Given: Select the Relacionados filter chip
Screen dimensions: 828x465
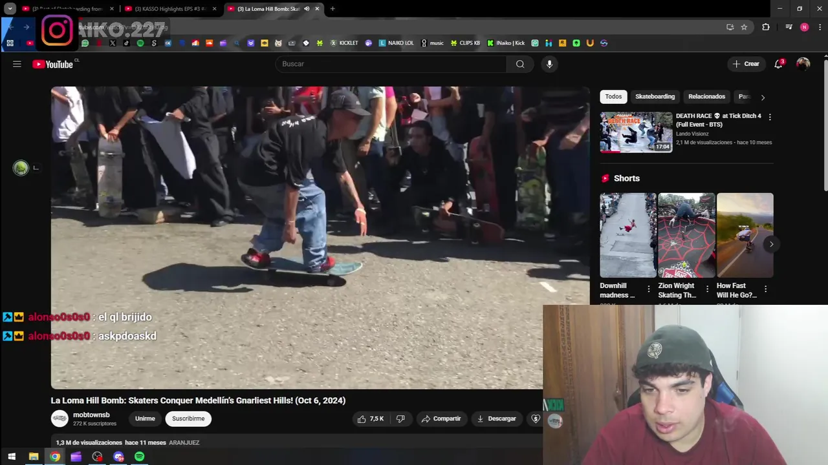Looking at the screenshot, I should point(706,97).
